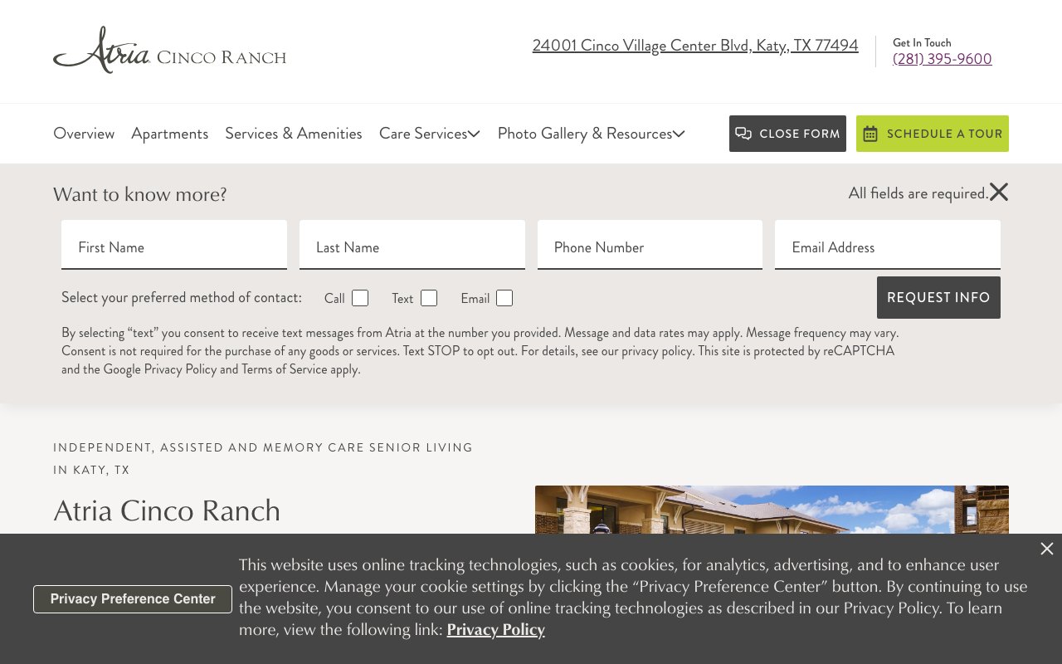The image size is (1062, 664).
Task: Check the Text contact checkbox
Action: [429, 298]
